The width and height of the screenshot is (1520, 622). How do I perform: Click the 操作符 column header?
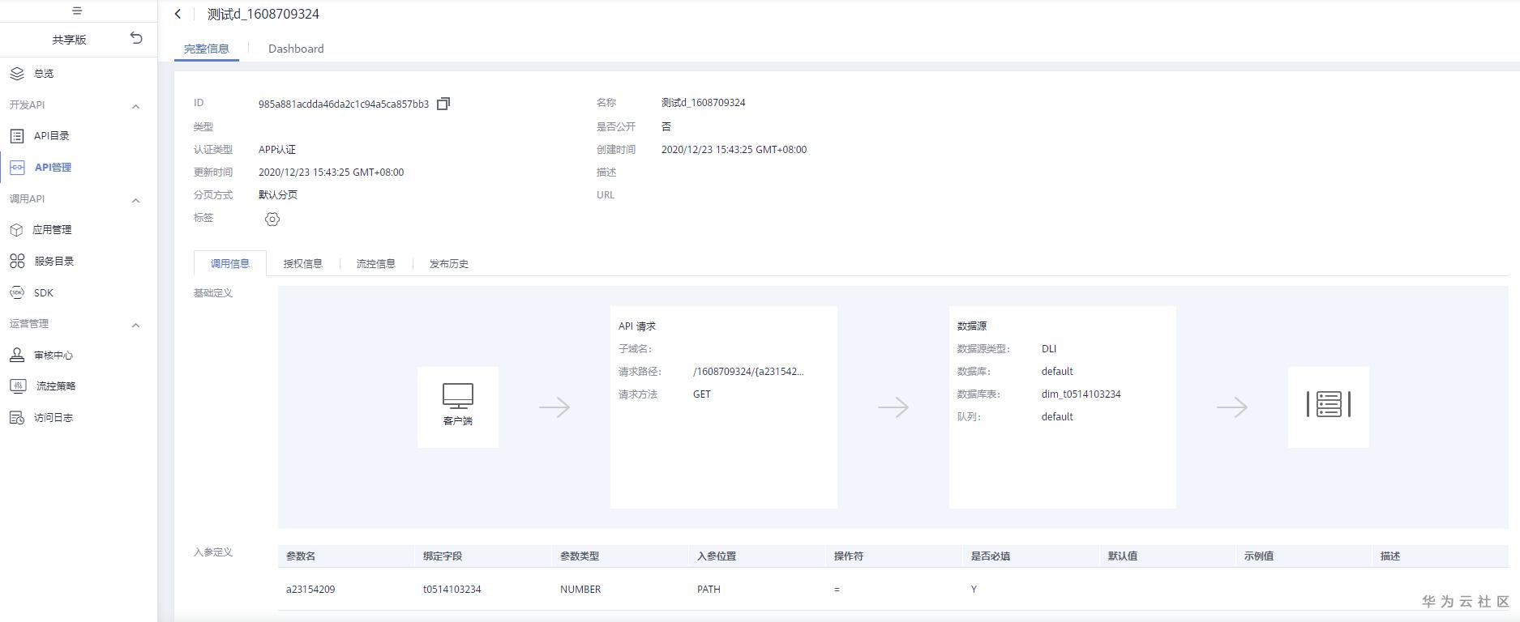[849, 556]
